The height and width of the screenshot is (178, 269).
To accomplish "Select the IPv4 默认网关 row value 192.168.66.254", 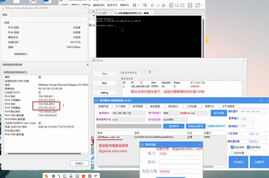I will pos(48,111).
